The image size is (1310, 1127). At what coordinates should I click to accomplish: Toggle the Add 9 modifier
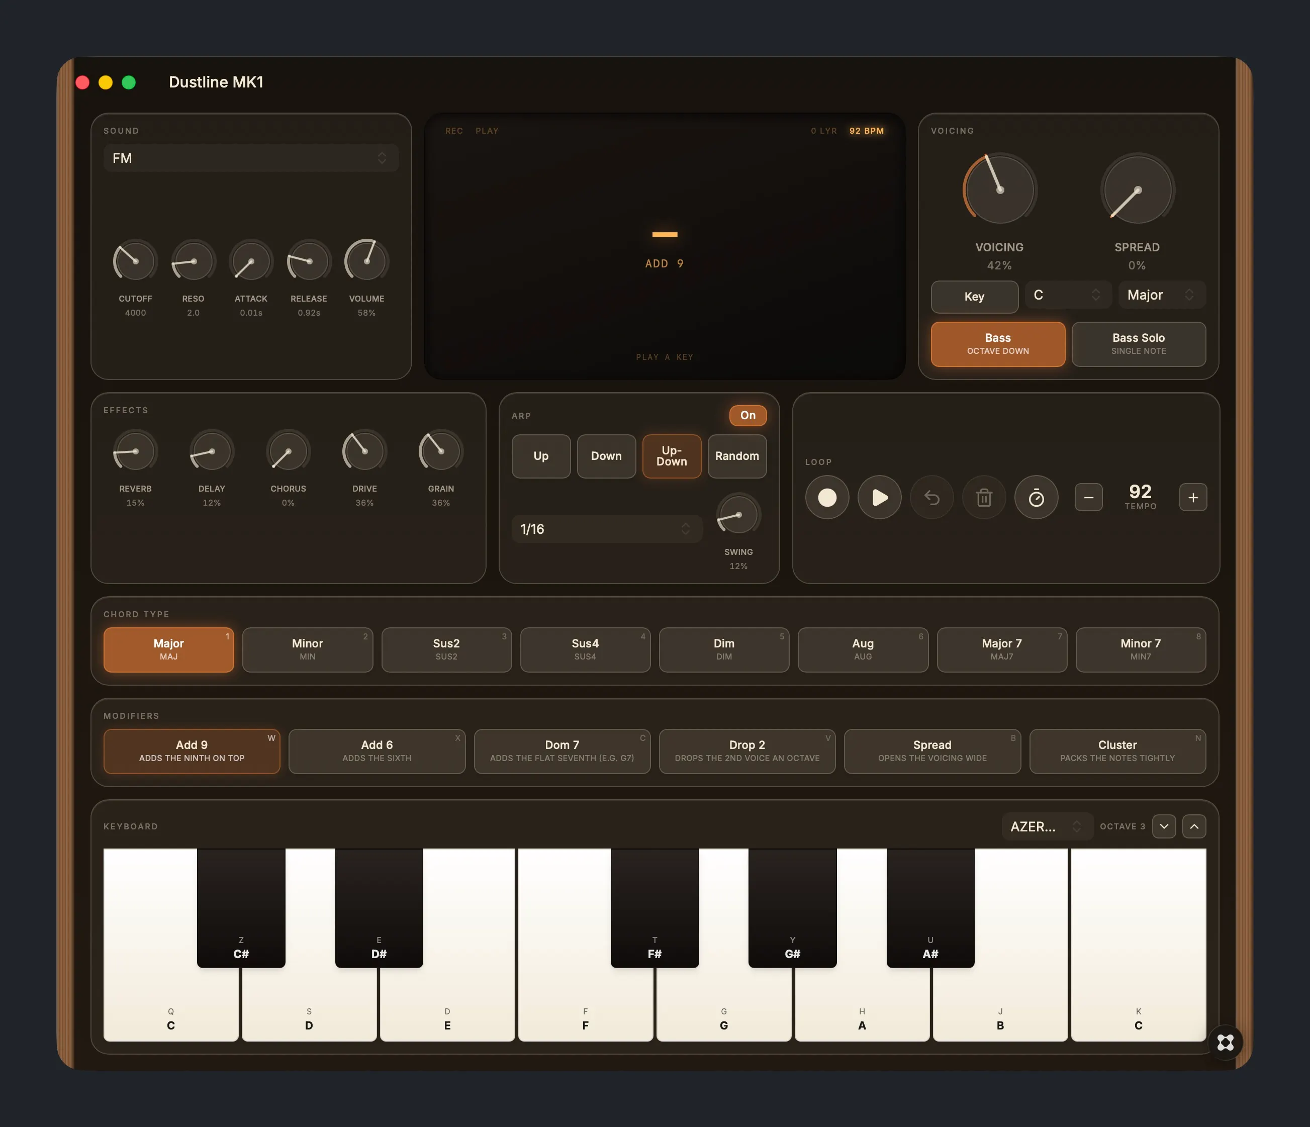192,751
